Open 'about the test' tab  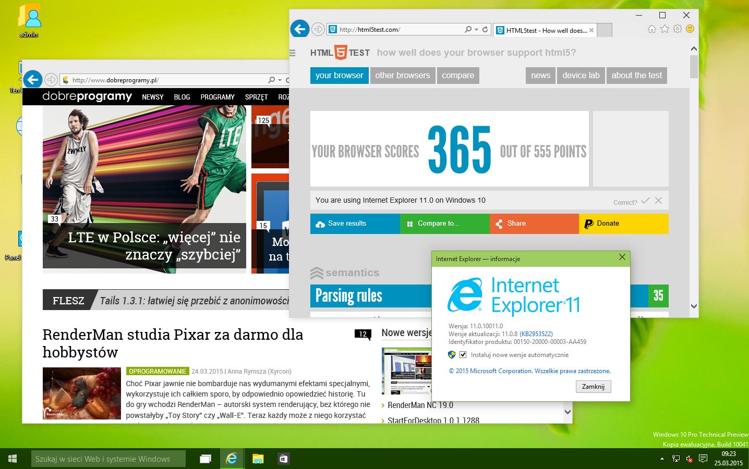click(636, 76)
